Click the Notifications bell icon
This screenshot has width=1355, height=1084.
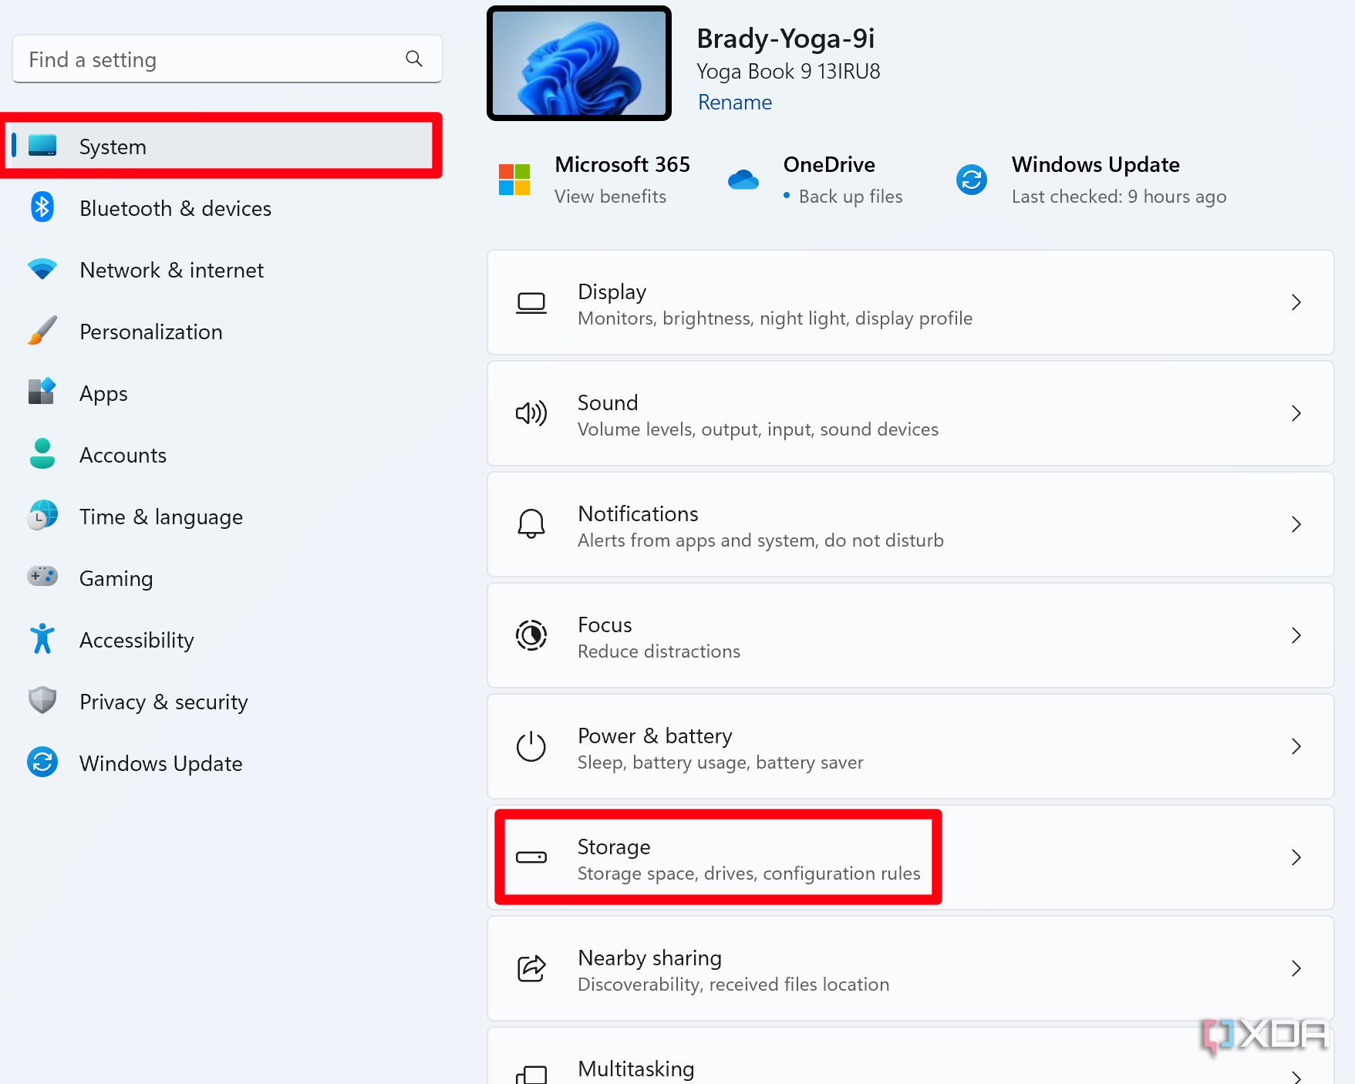[531, 524]
